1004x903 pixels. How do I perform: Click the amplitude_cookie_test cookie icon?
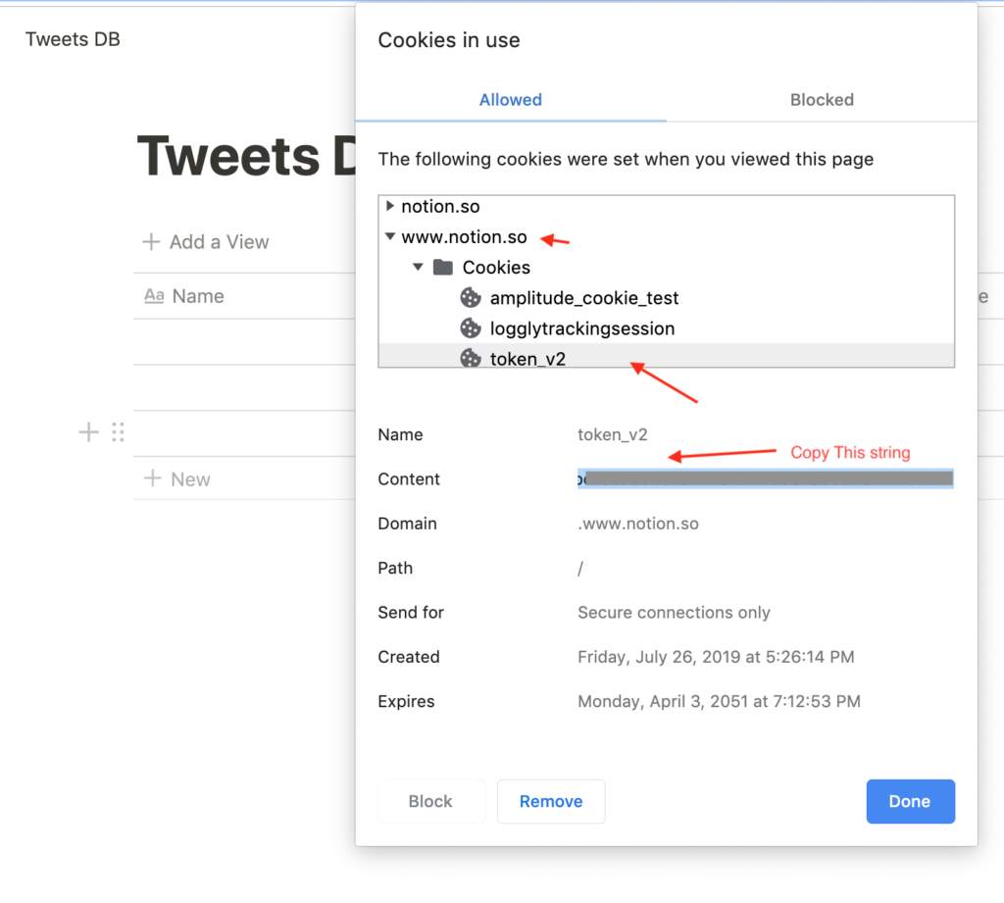tap(471, 298)
